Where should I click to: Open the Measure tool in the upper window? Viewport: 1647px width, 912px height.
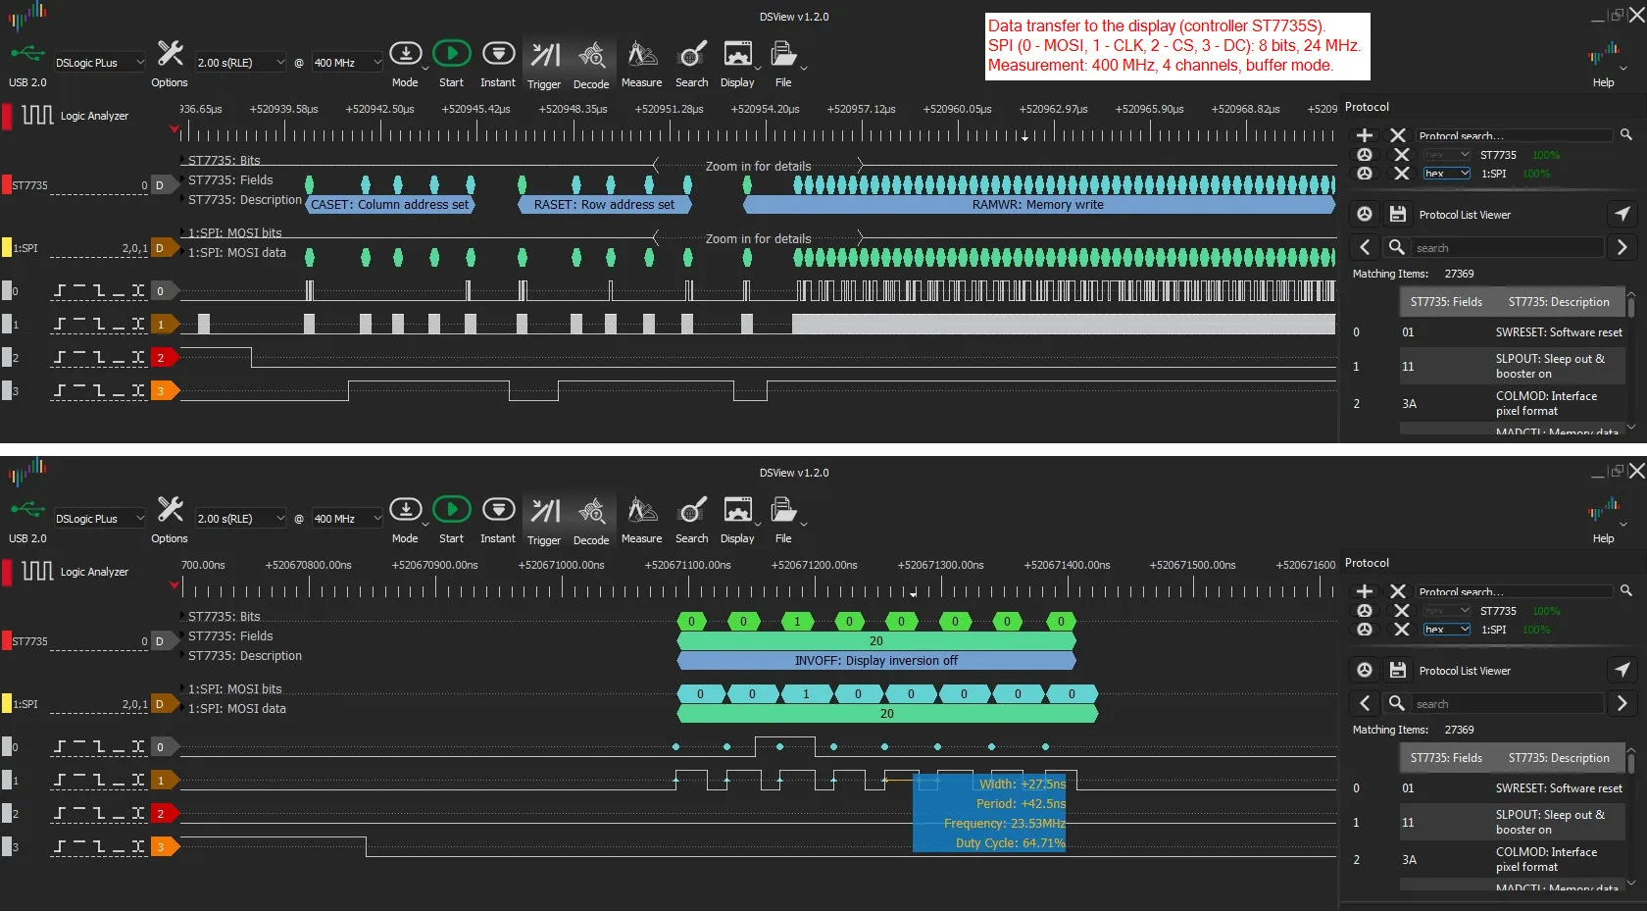[641, 65]
